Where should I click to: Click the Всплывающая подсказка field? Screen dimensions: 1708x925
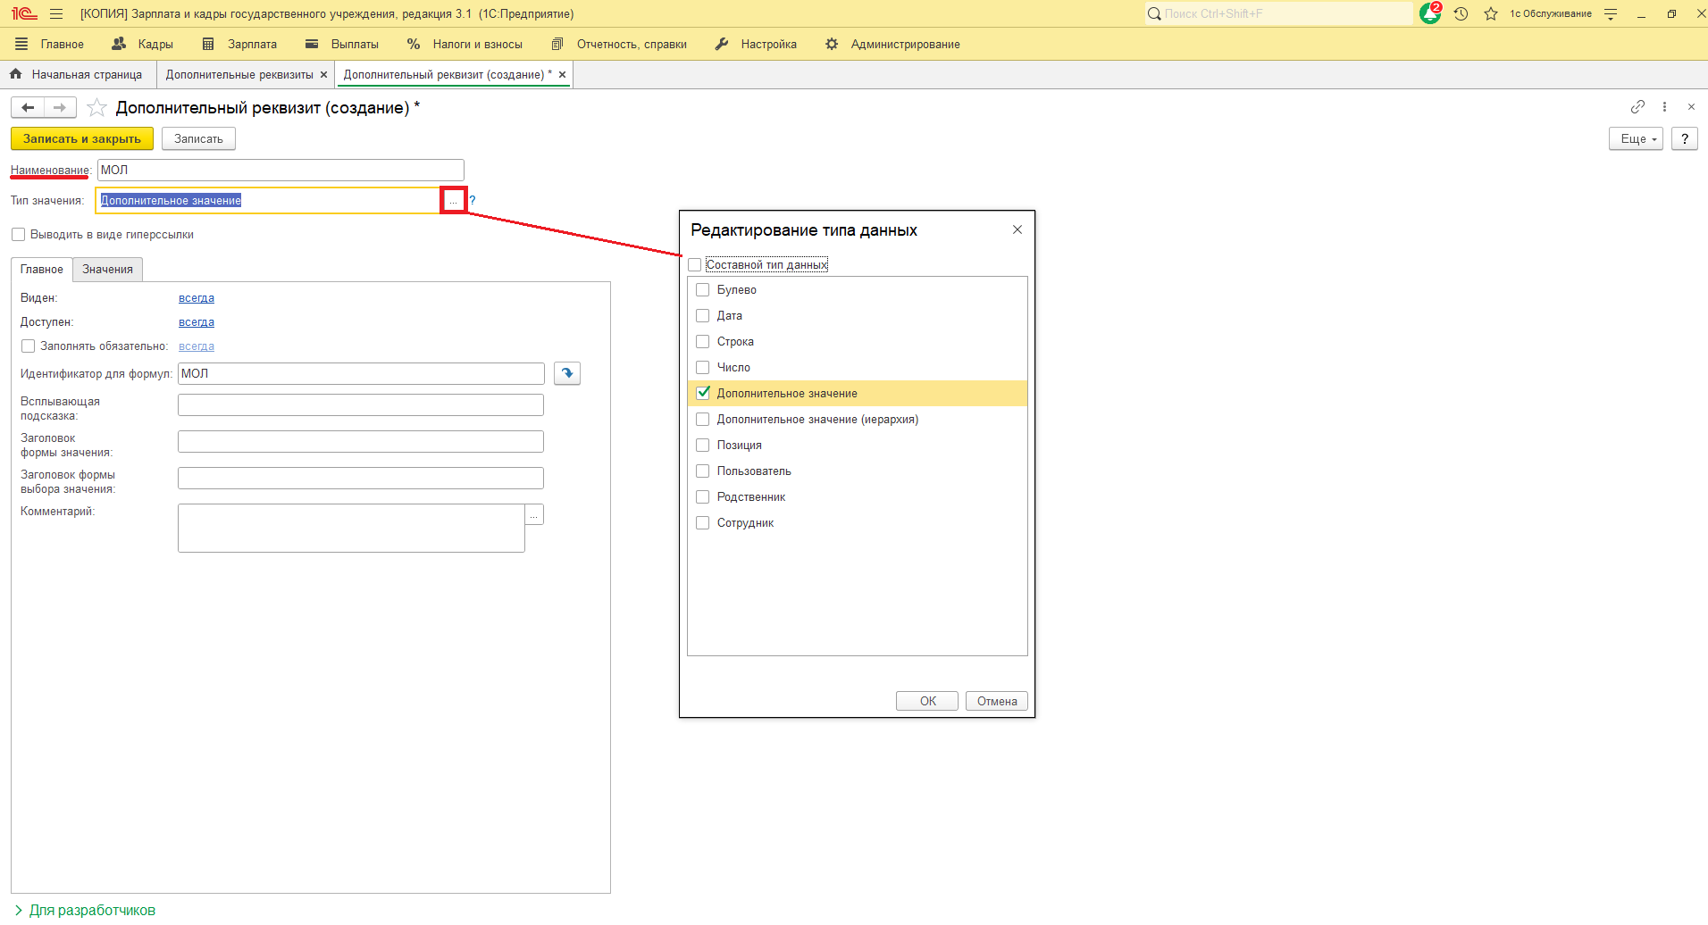[x=361, y=405]
